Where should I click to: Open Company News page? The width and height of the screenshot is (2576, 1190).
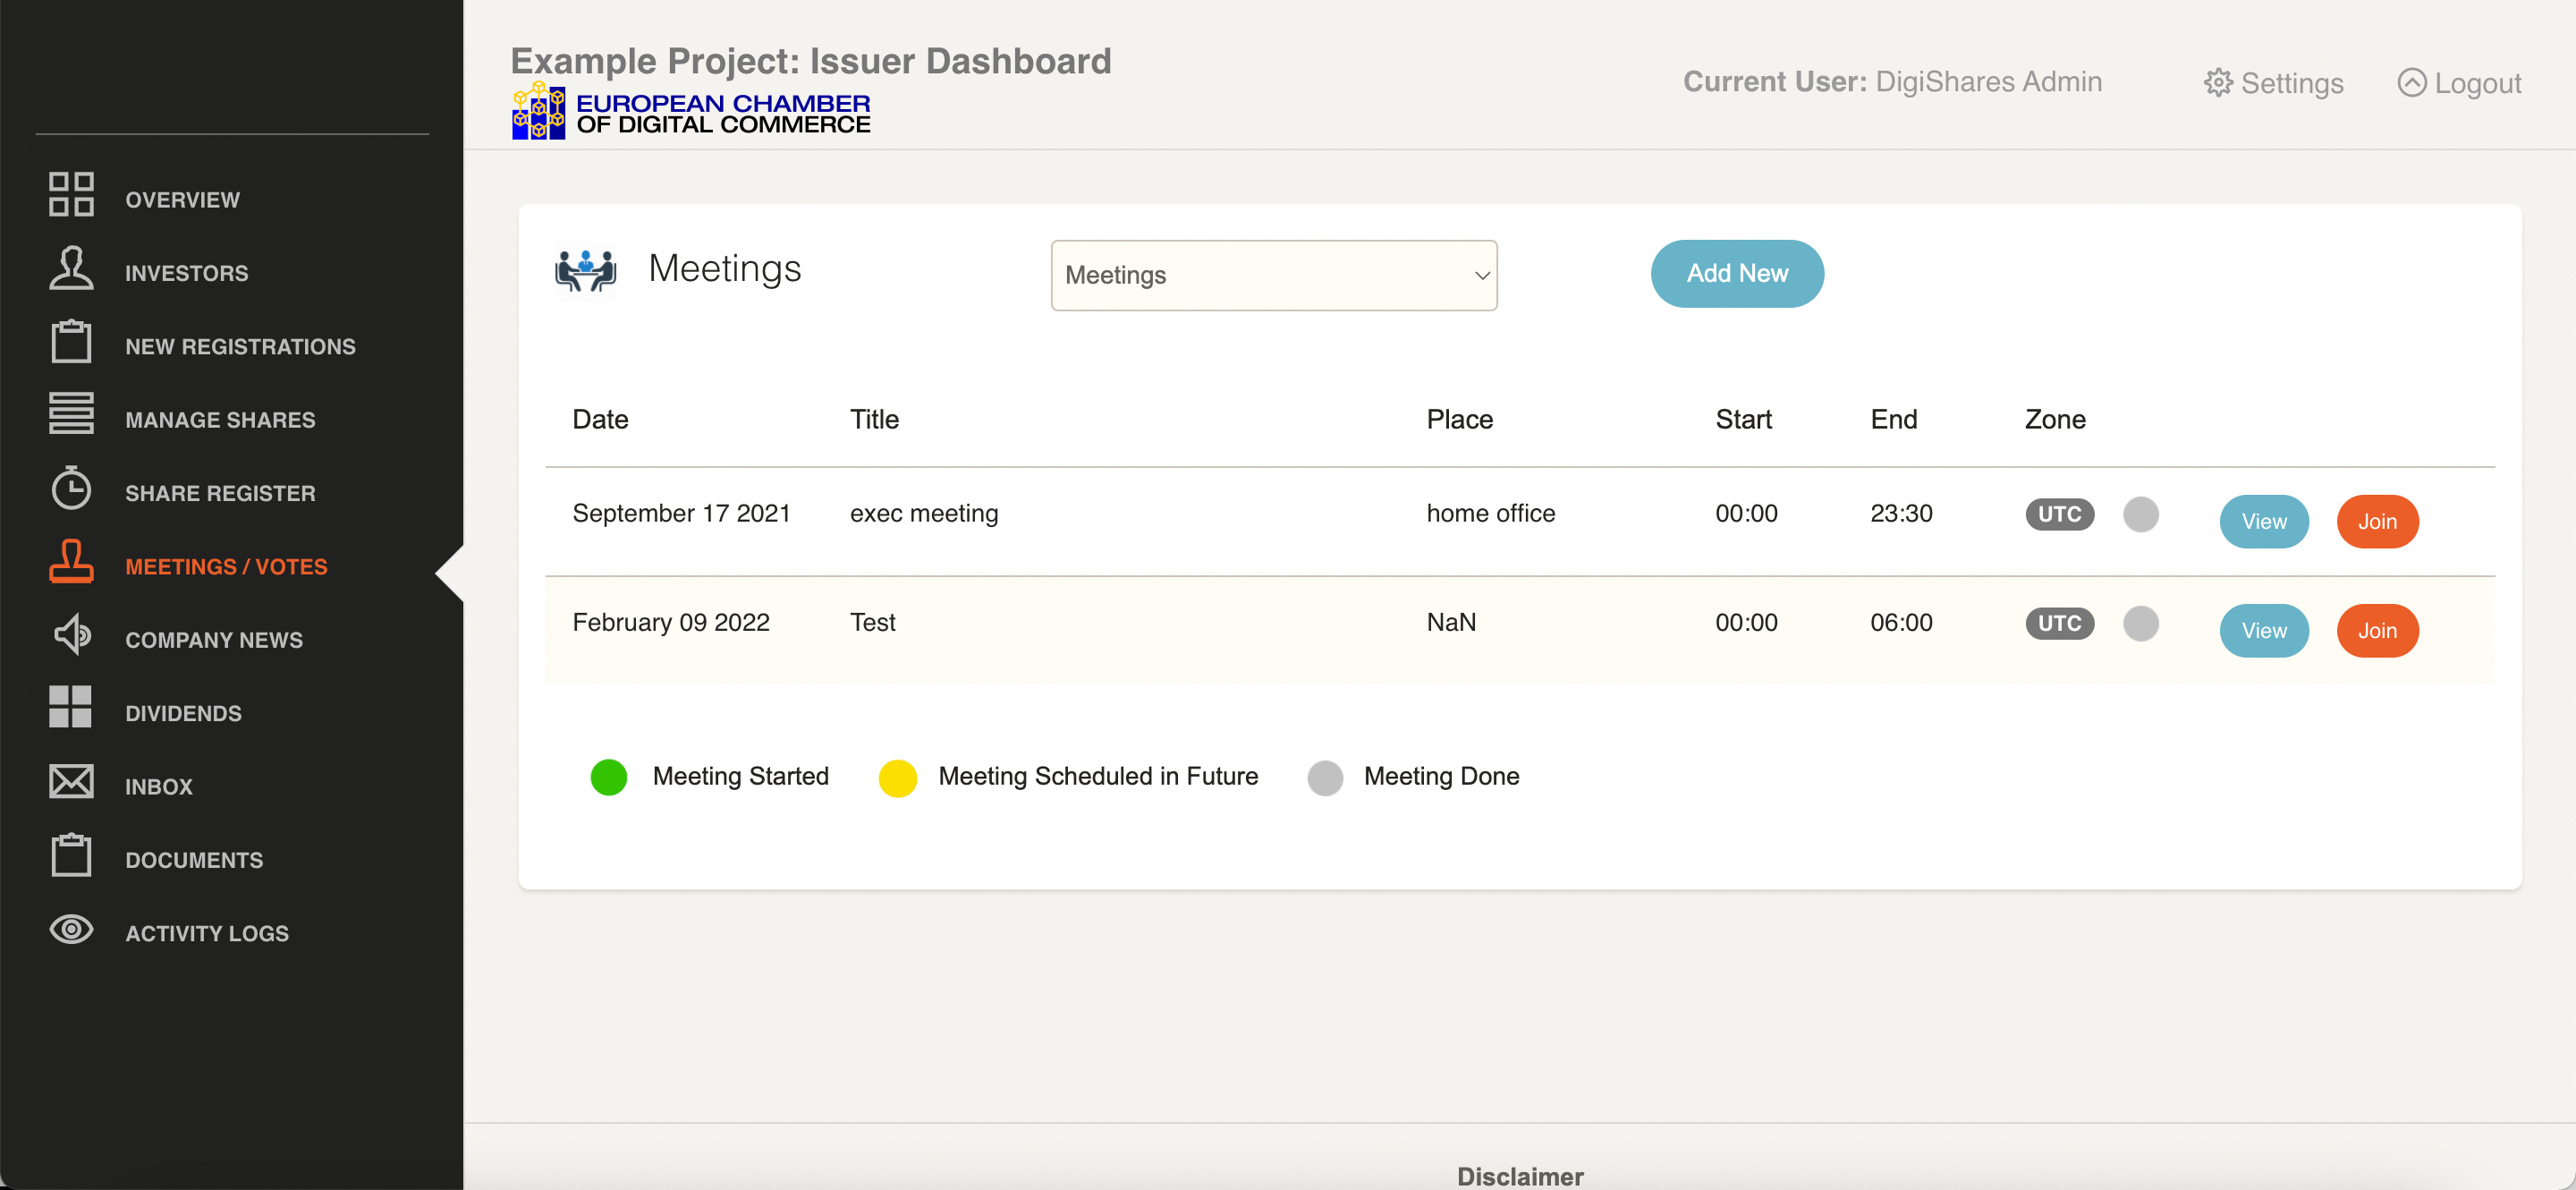point(214,640)
